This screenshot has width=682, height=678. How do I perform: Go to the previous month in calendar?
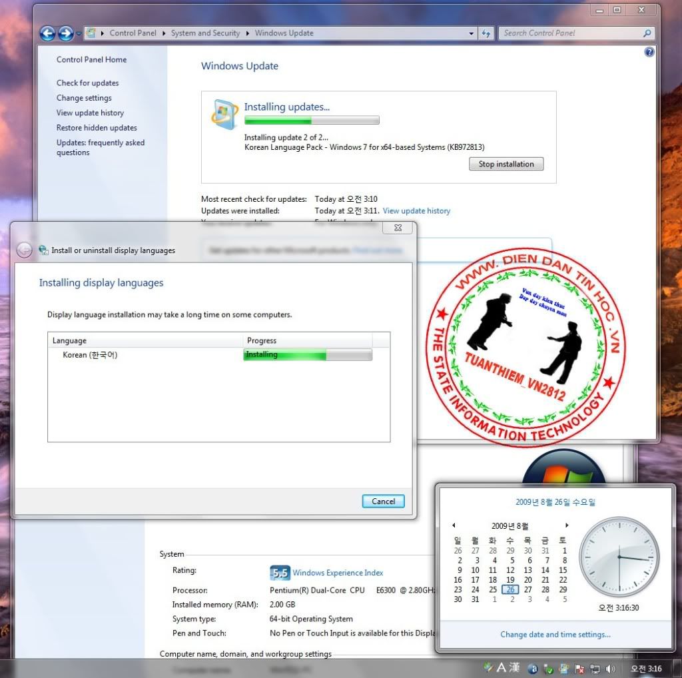[454, 525]
